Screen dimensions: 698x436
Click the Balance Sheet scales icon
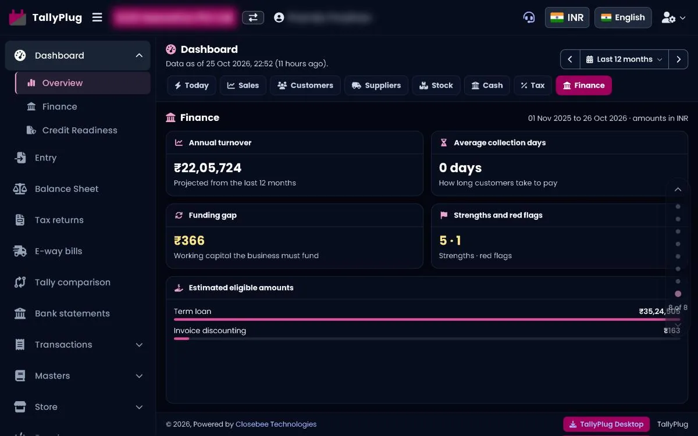coord(20,189)
